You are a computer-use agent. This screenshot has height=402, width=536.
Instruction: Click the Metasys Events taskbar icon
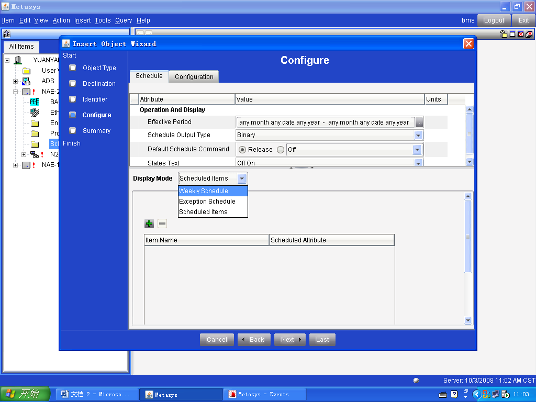[232, 395]
